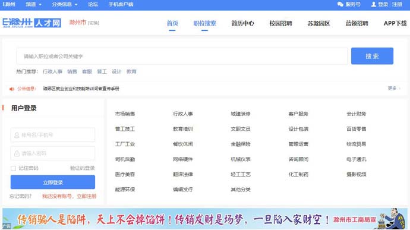Select hot recommendation 设计
Viewport: 410px width, 230px height.
[116, 71]
